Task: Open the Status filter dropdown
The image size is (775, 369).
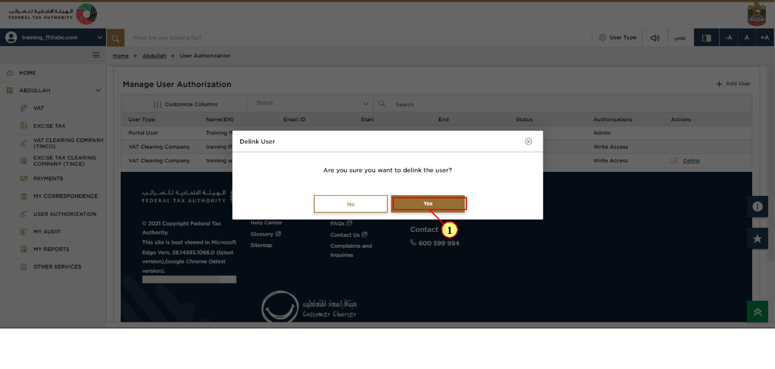Action: tap(310, 104)
